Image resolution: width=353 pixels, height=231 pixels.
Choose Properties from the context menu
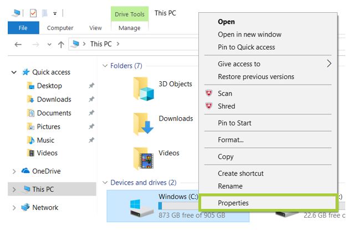pos(233,203)
